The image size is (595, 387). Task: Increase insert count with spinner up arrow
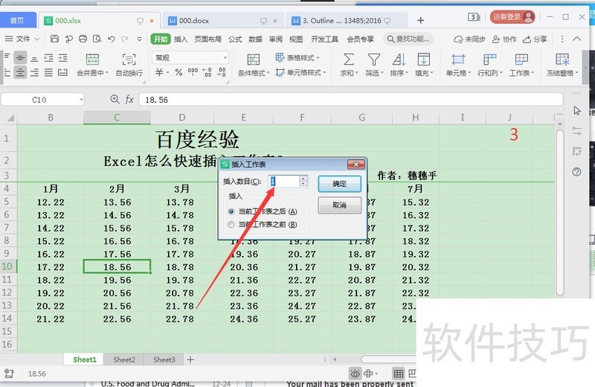click(x=303, y=178)
